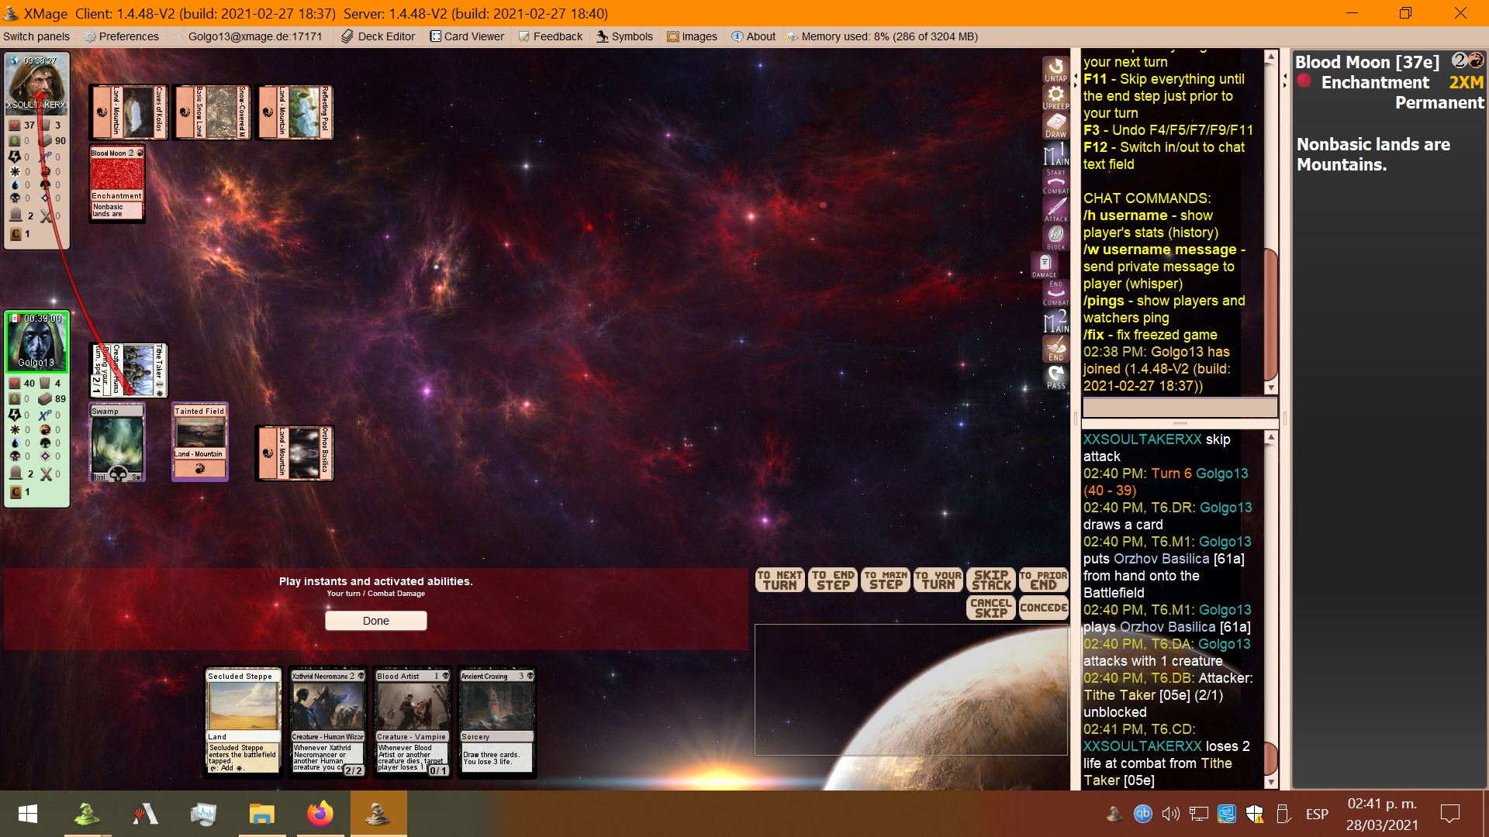
Task: Toggle skipping To Next Turn
Action: (779, 580)
